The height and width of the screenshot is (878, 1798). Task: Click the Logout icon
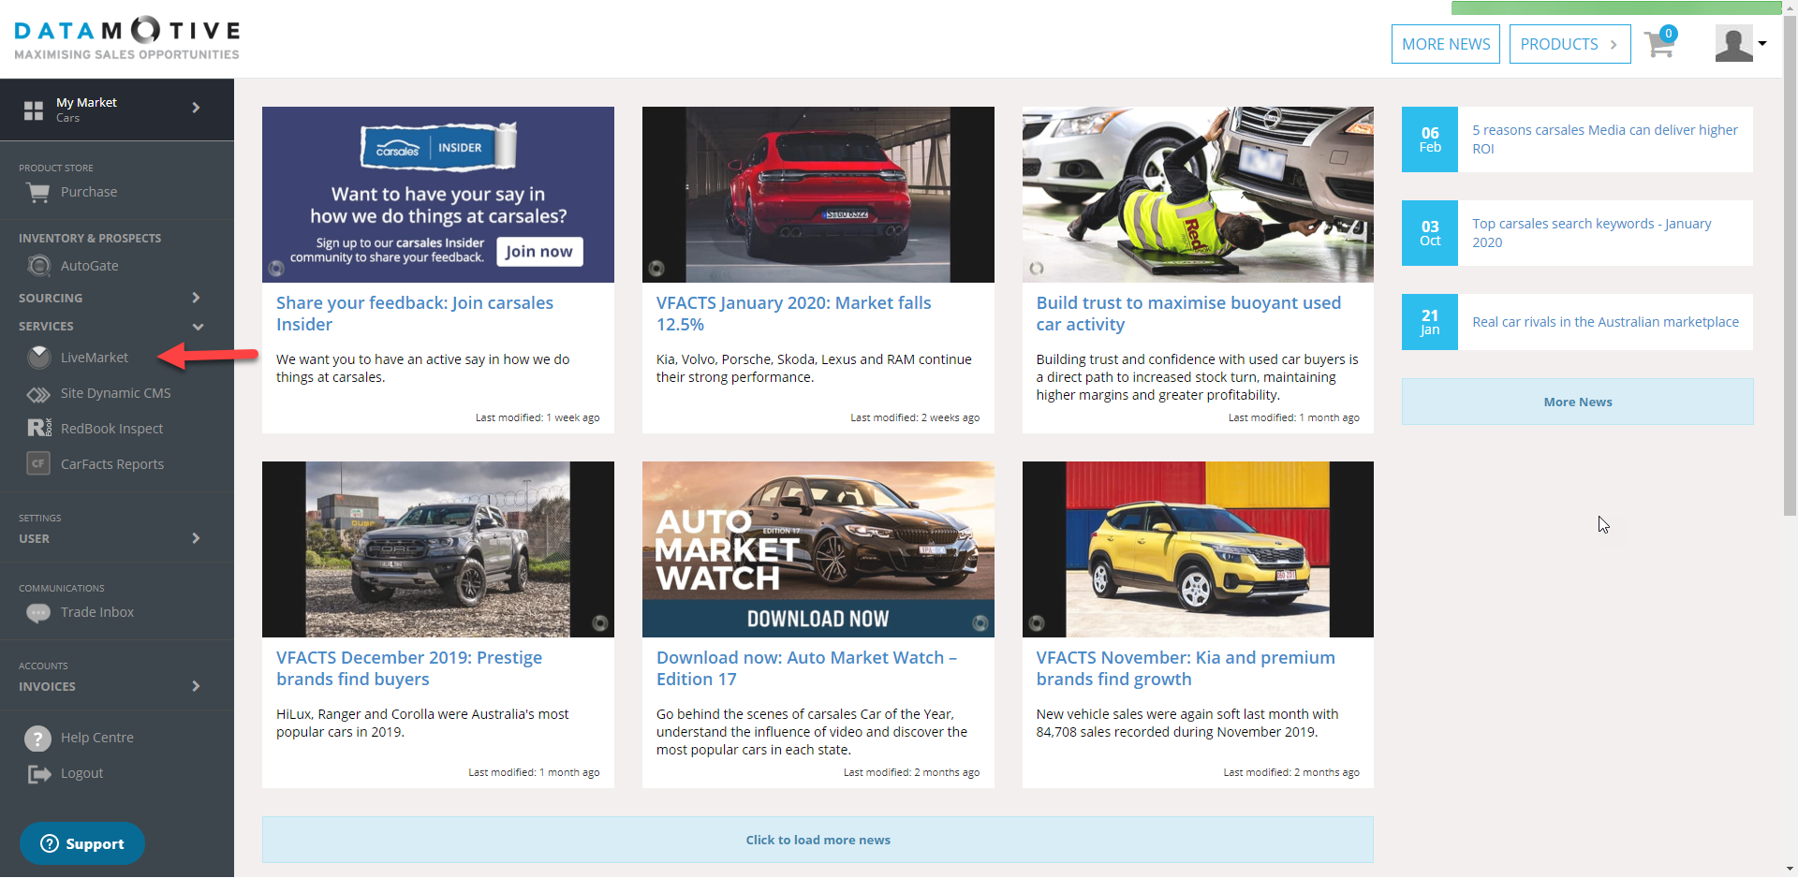(39, 774)
